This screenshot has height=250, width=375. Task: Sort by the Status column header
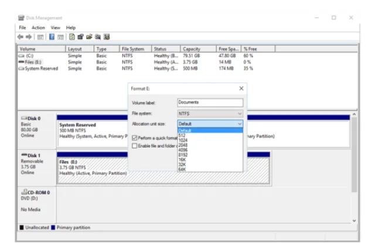[166, 49]
